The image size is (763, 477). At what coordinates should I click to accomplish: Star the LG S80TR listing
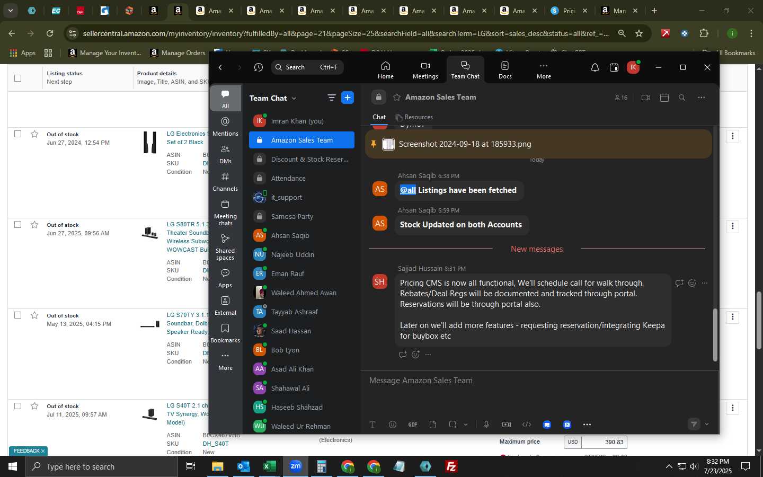[x=34, y=224]
